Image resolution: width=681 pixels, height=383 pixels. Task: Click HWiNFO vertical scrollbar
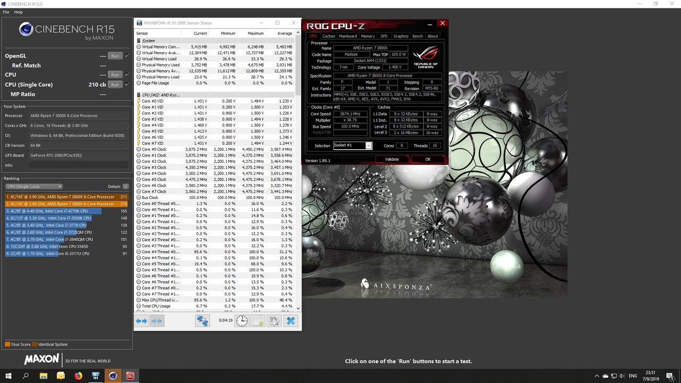(x=297, y=170)
